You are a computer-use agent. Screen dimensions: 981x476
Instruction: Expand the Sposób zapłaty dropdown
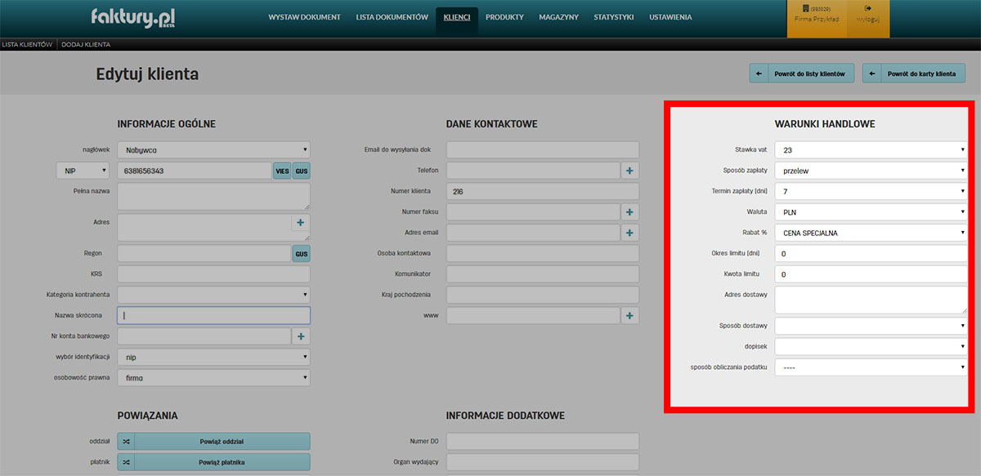pos(870,171)
